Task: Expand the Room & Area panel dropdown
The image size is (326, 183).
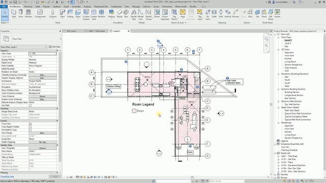Action: tap(179, 22)
